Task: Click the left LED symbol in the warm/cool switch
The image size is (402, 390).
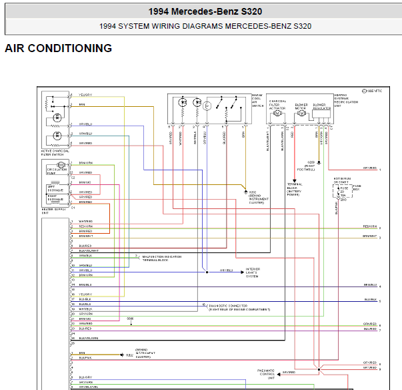Action: click(x=183, y=102)
